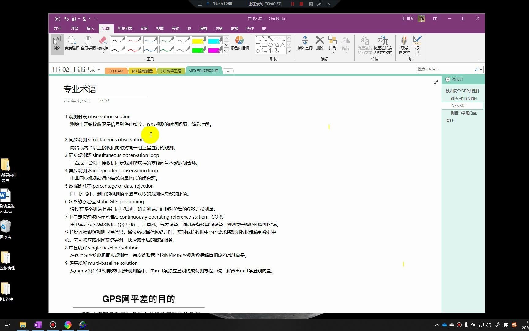Screen dimensions: 529x331
Task: Switch to the 视图 View ribbon tab
Action: [x=160, y=28]
